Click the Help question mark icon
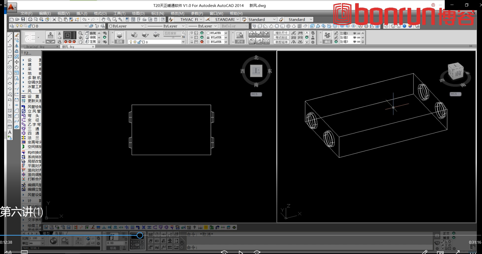482x254 pixels. [x=163, y=19]
